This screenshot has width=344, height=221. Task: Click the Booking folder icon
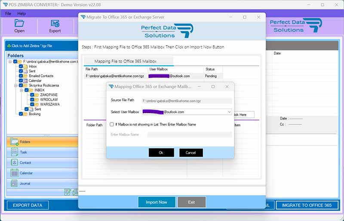coord(25,114)
